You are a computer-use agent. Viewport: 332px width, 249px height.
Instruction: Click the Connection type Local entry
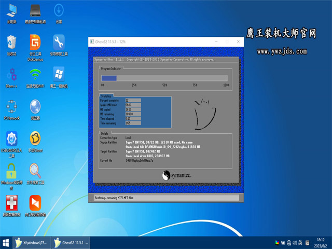(x=128, y=137)
